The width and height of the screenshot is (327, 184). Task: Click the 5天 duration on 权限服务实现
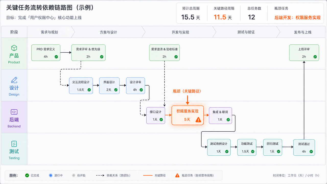pyautogui.click(x=187, y=119)
